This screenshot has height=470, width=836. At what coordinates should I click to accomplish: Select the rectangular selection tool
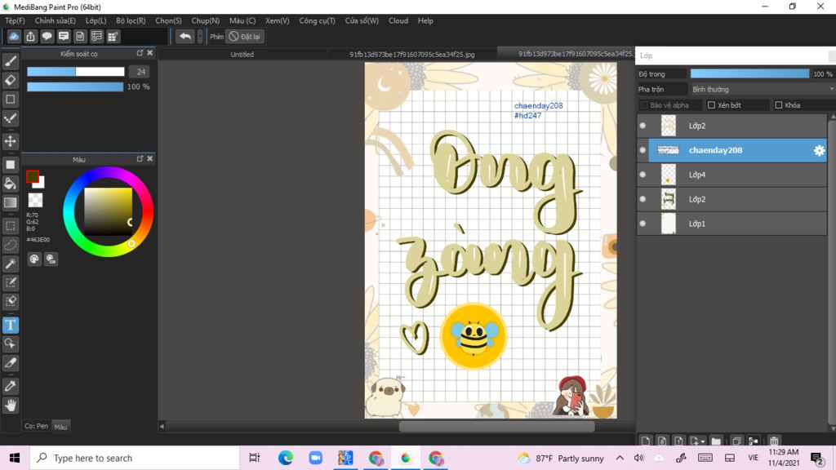click(x=10, y=226)
